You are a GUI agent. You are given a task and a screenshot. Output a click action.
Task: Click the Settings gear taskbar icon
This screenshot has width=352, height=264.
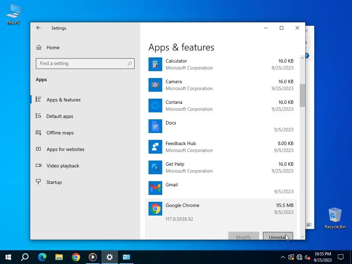(x=110, y=257)
